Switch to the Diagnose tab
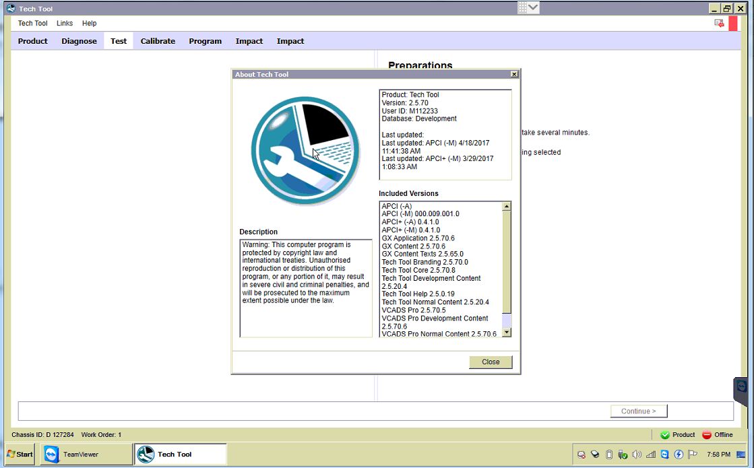 point(79,41)
